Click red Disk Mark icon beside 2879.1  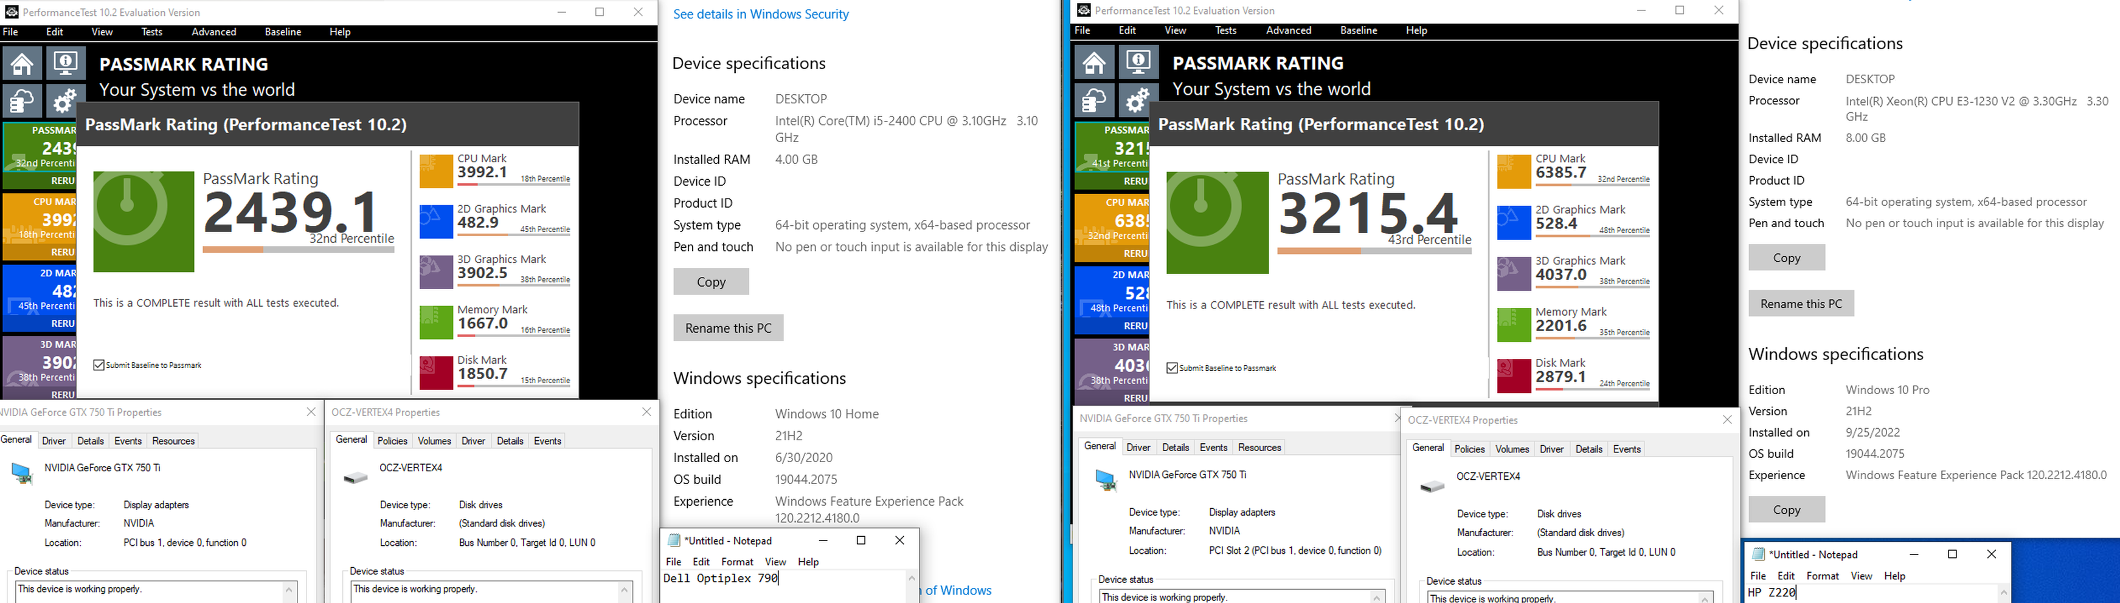click(1514, 376)
